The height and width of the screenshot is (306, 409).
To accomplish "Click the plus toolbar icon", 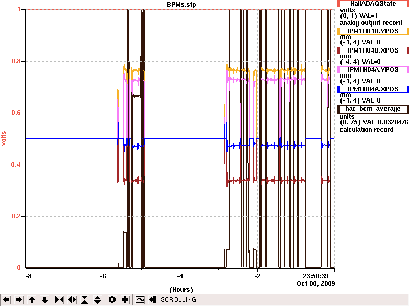I will coord(125,300).
